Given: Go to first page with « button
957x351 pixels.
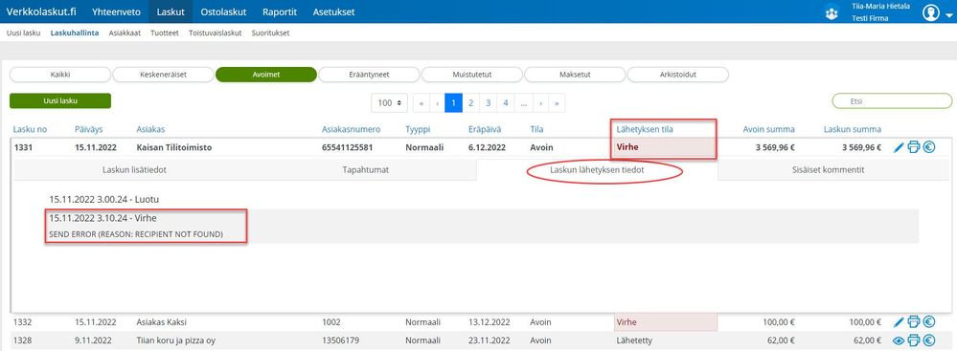Looking at the screenshot, I should click(x=422, y=103).
